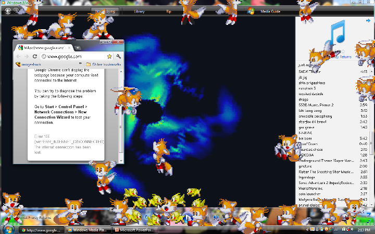This screenshot has height=234, width=375.
Task: Switch to the Library tab
Action: (x=139, y=10)
